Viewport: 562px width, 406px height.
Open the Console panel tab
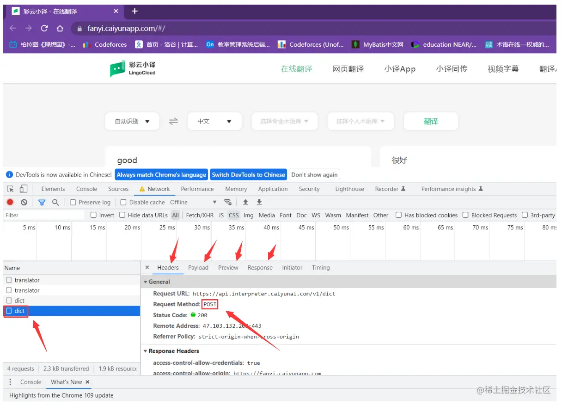coord(87,189)
